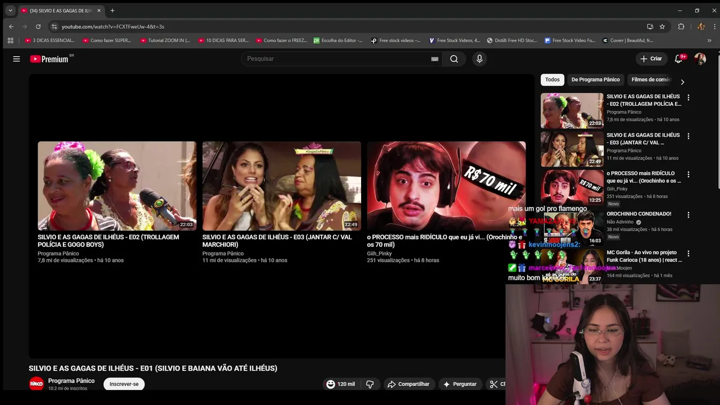The image size is (720, 405).
Task: Open bookmark 'Distill: Free HD Stoc...'
Action: tap(512, 40)
